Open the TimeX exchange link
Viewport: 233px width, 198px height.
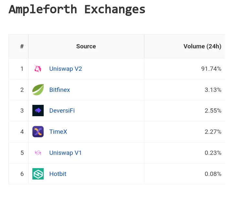coord(58,132)
